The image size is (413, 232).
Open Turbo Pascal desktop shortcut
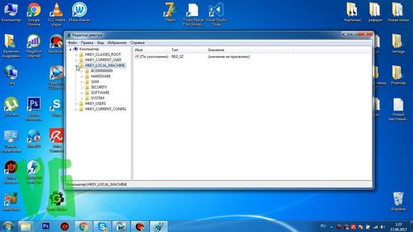click(x=194, y=14)
